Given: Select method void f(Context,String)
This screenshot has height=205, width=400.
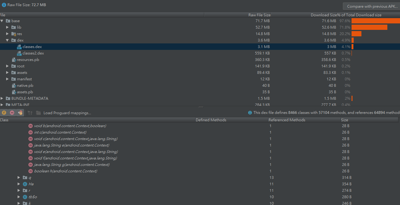Looking at the screenshot, I should pyautogui.click(x=75, y=158).
